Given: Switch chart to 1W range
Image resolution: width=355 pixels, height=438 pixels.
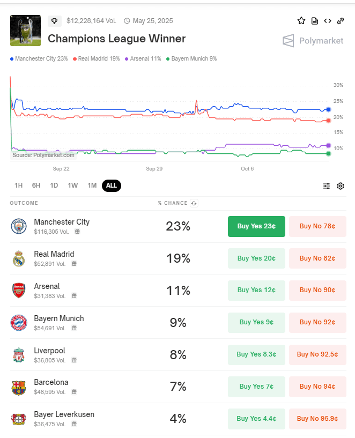Looking at the screenshot, I should 73,185.
